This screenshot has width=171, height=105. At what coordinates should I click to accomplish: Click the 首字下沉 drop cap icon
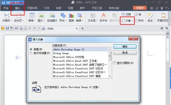click(x=114, y=15)
